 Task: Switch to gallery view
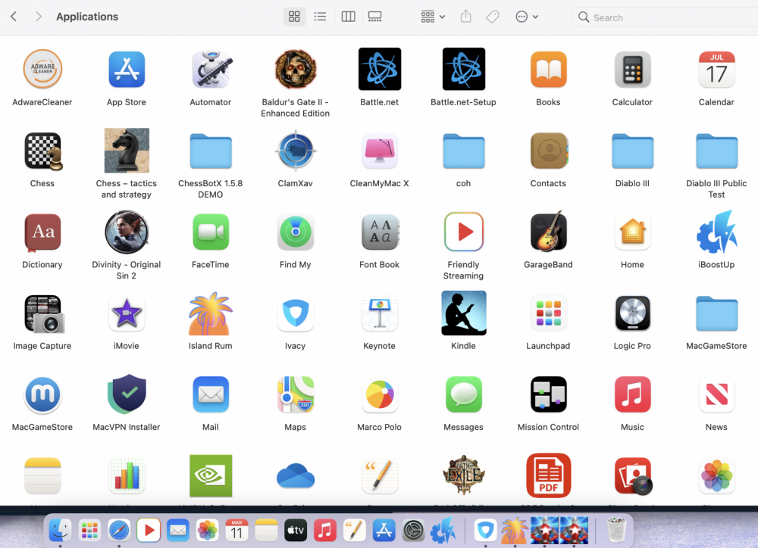tap(374, 16)
